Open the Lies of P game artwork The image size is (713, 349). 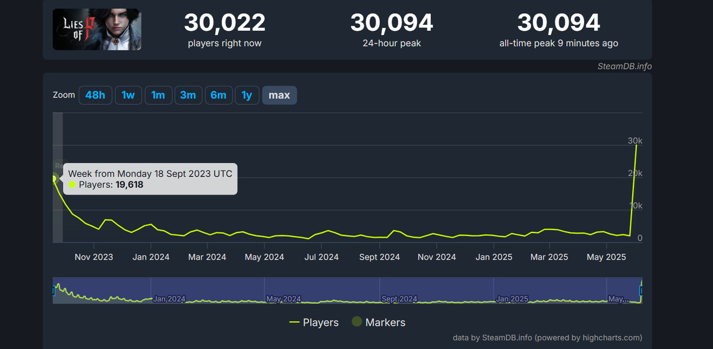(x=97, y=29)
